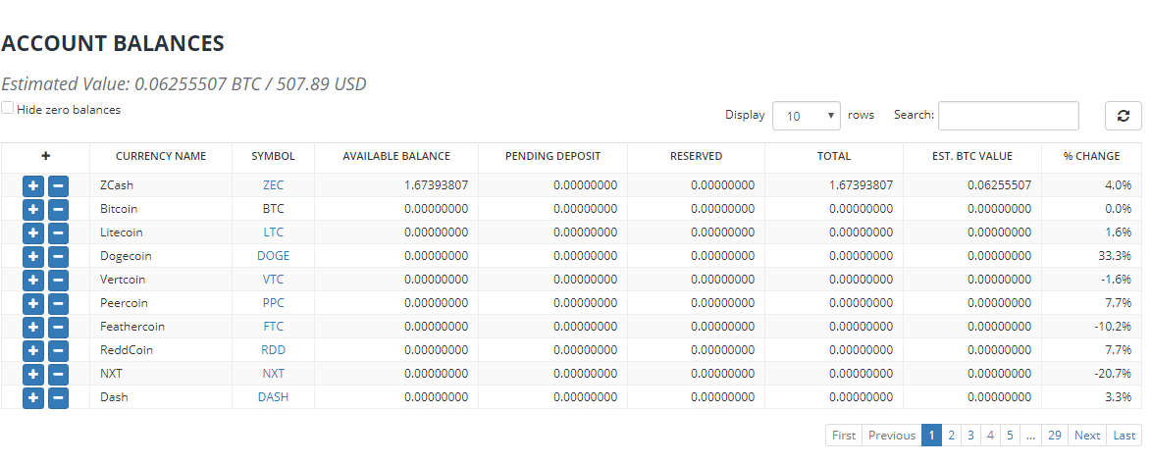
Task: Open the NXT symbol link
Action: [273, 374]
